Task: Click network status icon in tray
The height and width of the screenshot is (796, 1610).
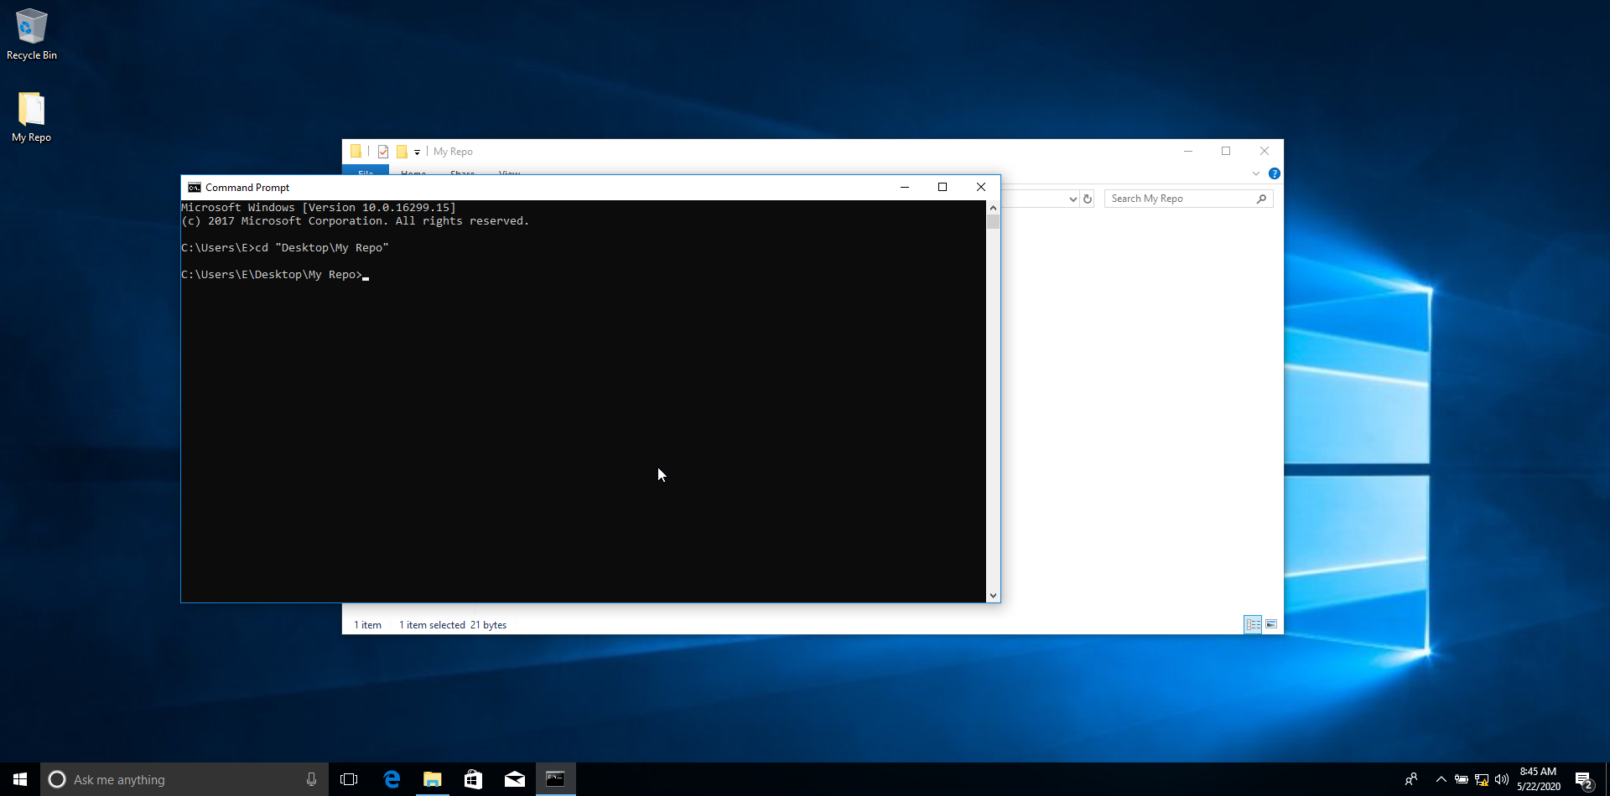Action: pos(1482,779)
